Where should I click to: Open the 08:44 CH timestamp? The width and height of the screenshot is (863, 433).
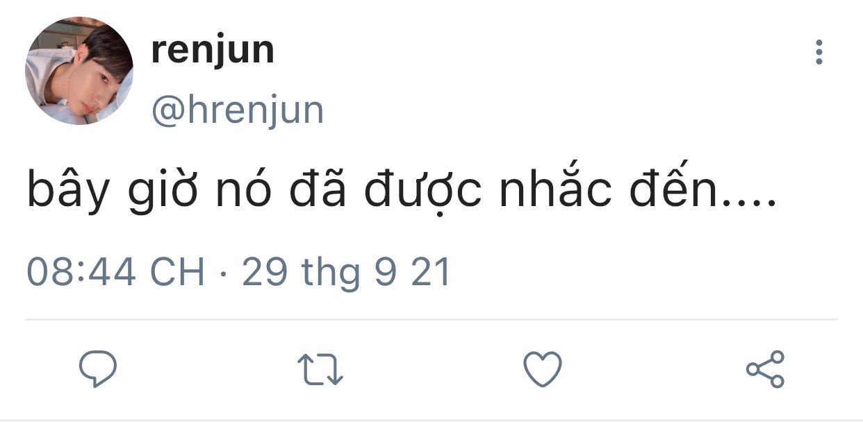pyautogui.click(x=116, y=272)
